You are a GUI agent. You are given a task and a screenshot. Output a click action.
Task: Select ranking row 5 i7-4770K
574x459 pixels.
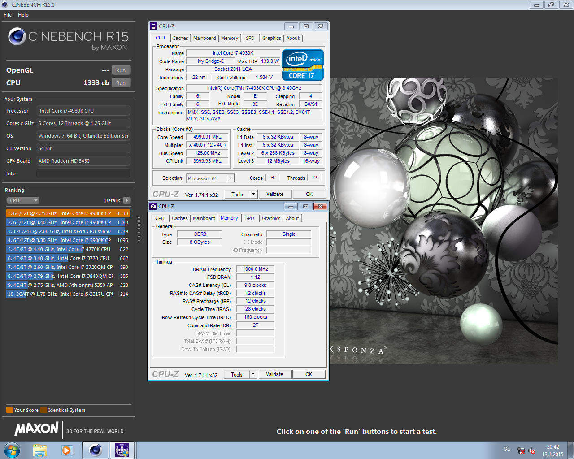pos(68,249)
